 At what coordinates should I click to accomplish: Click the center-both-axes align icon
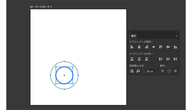click(x=154, y=47)
